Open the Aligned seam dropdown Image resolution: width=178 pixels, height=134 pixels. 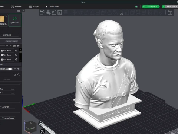[x=7, y=107]
